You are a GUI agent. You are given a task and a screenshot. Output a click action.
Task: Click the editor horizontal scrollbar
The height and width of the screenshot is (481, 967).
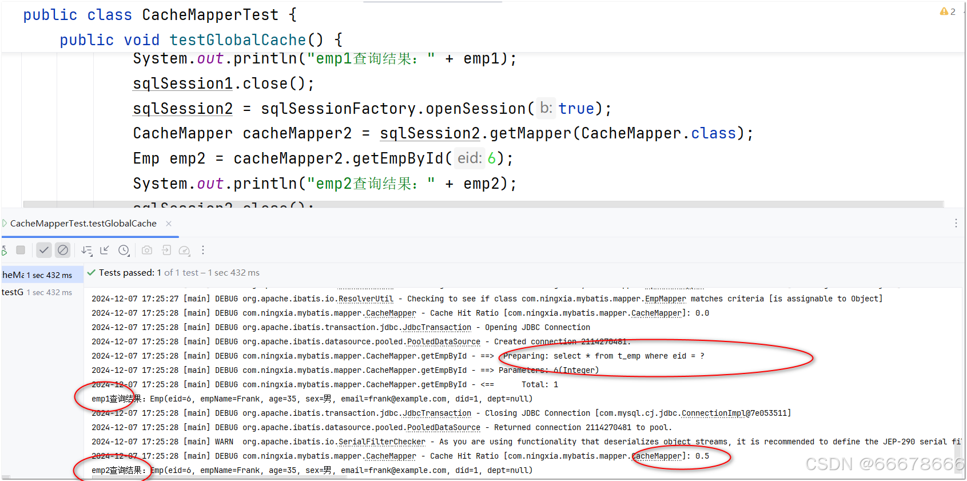[483, 204]
